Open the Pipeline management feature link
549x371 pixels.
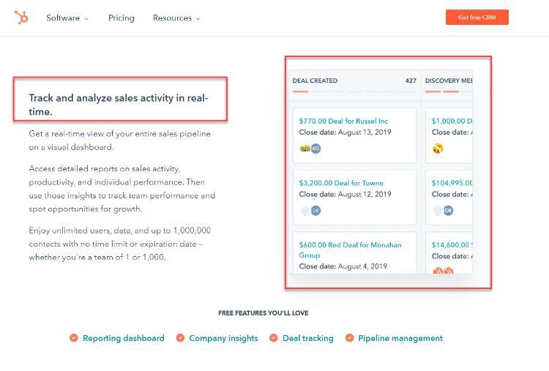(400, 338)
